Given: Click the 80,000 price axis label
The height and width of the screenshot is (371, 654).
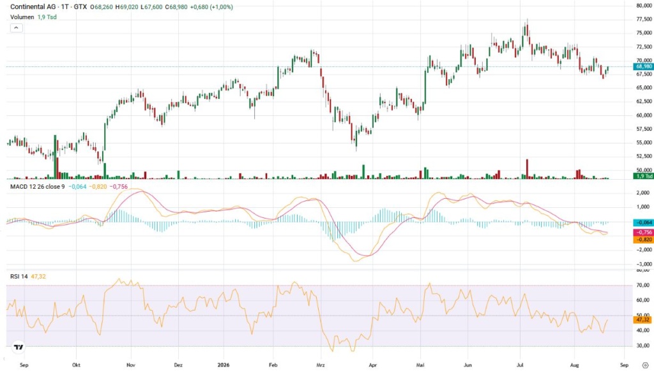Looking at the screenshot, I should (644, 5).
